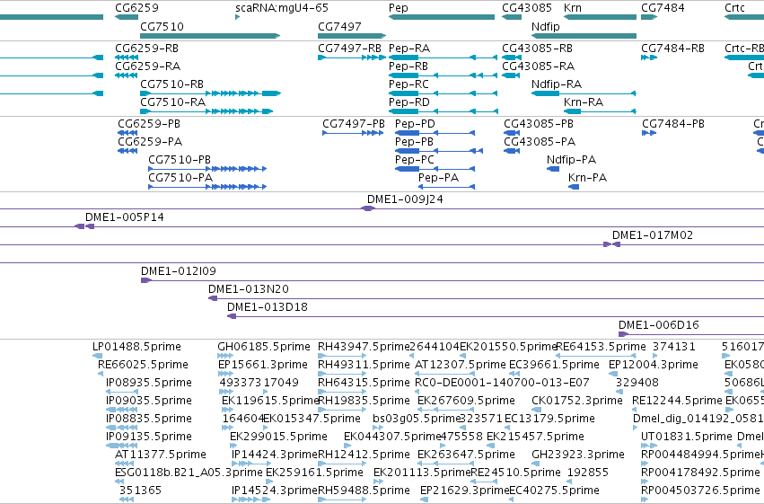Image resolution: width=764 pixels, height=504 pixels.
Task: Open the DME1-006D16 BAC label
Action: click(x=659, y=325)
